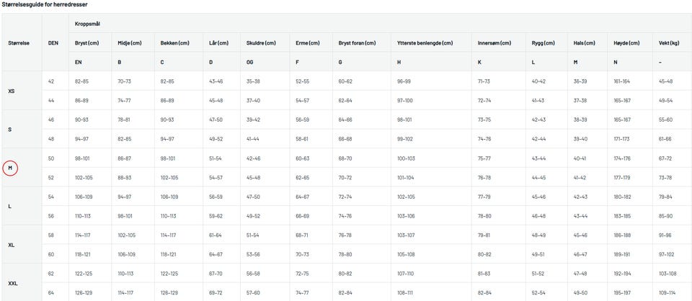Click the Midje (cm) column header
This screenshot has height=301, width=692.
click(x=130, y=43)
